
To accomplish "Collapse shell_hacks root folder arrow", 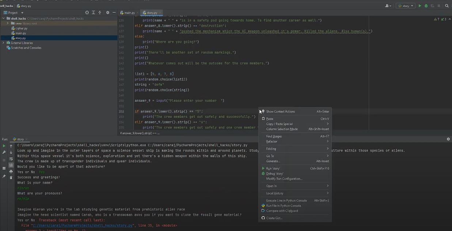I will 4,18.
